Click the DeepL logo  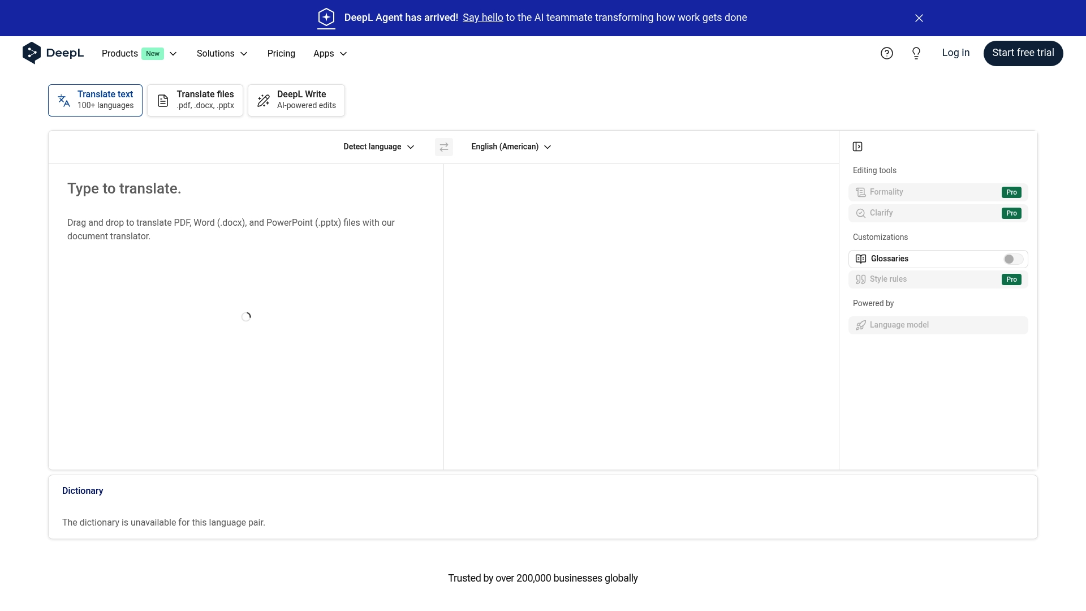pyautogui.click(x=53, y=53)
